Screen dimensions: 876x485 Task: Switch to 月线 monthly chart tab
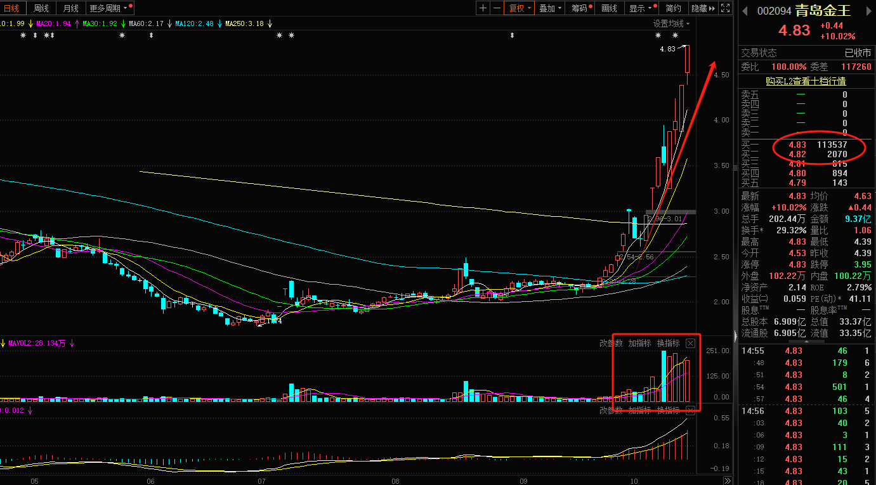[x=70, y=8]
